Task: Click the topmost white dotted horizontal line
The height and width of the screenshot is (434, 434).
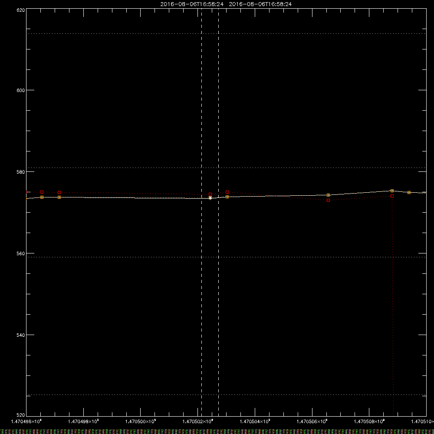Action: pos(226,34)
